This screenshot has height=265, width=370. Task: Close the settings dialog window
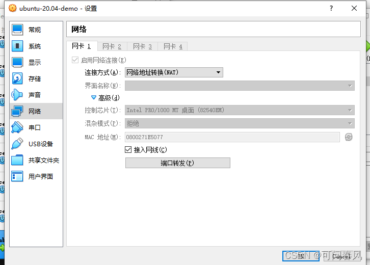click(354, 8)
